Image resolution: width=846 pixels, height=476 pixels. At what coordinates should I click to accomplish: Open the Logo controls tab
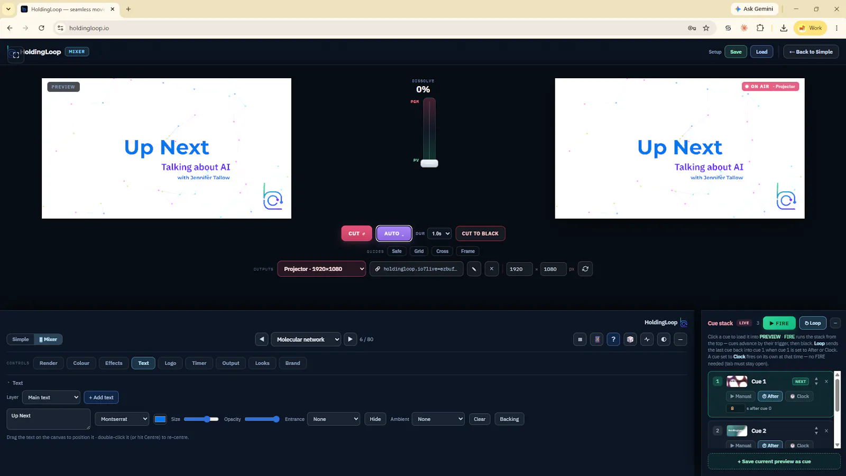coord(170,363)
